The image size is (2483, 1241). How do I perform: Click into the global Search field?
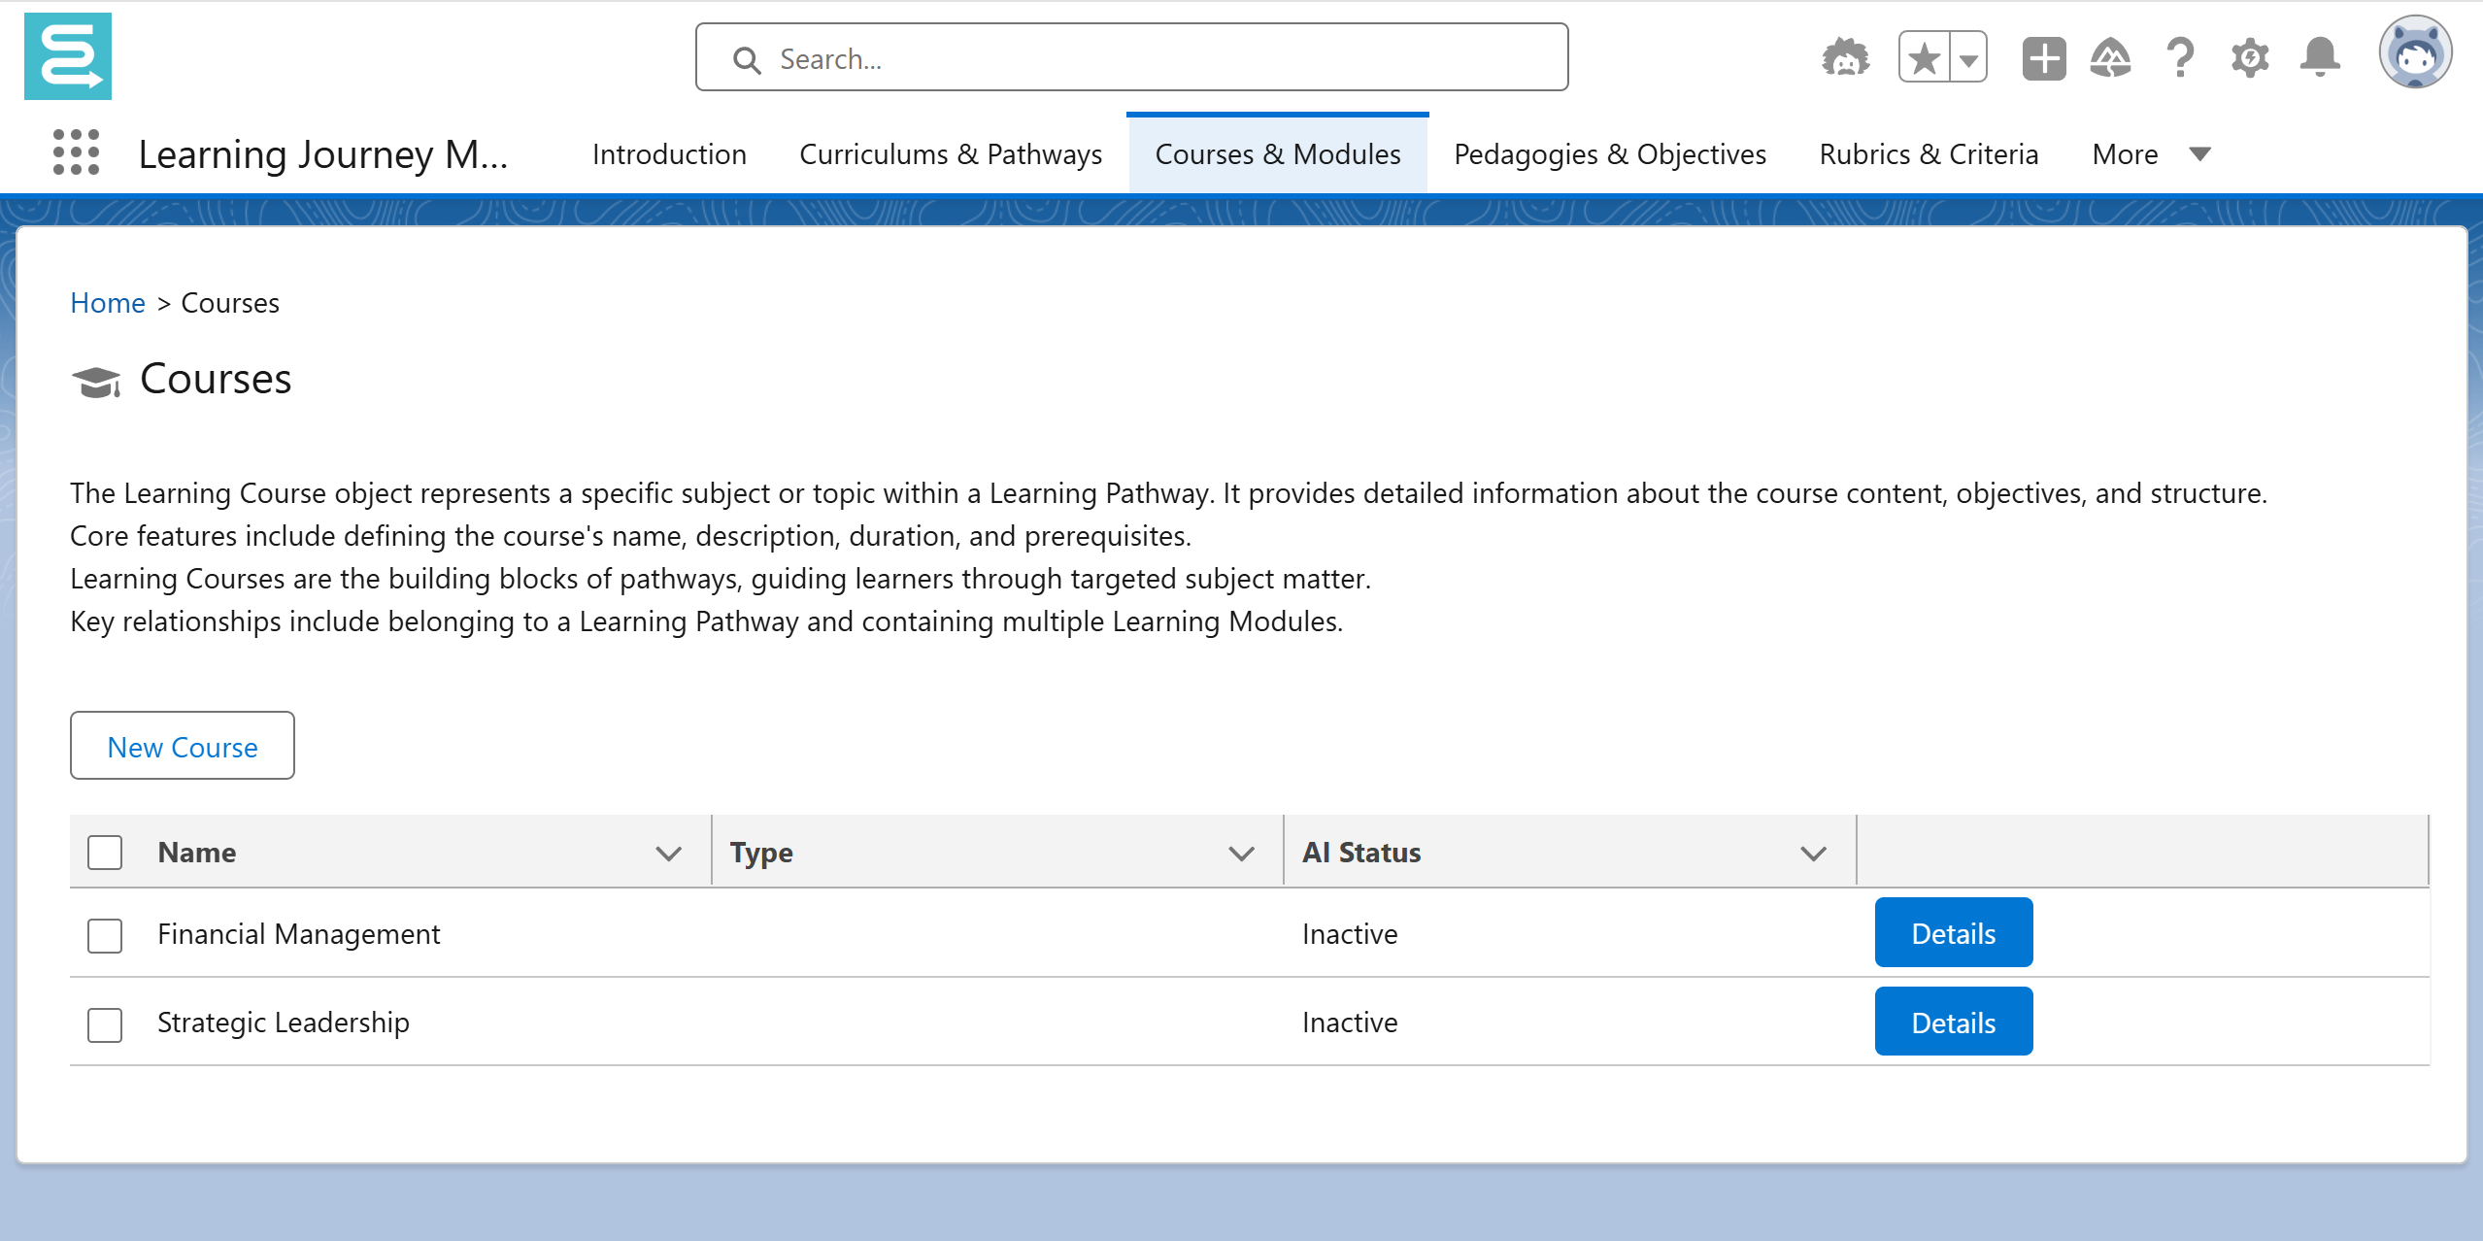coord(1131,58)
